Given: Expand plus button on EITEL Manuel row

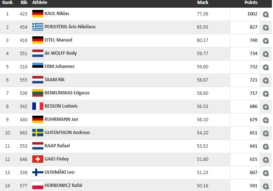Looking at the screenshot, I should pyautogui.click(x=266, y=41).
